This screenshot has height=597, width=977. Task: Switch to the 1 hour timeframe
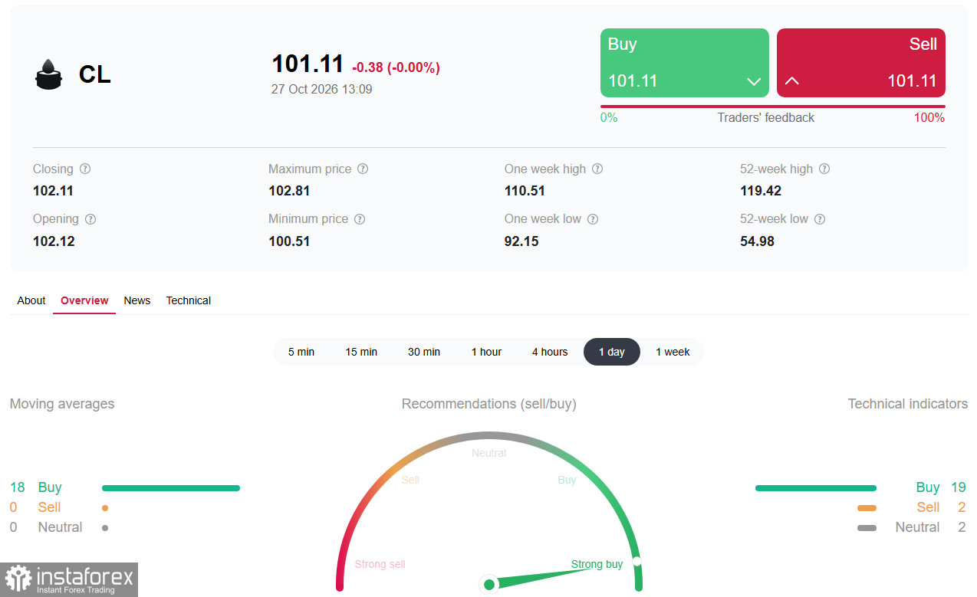coord(486,352)
